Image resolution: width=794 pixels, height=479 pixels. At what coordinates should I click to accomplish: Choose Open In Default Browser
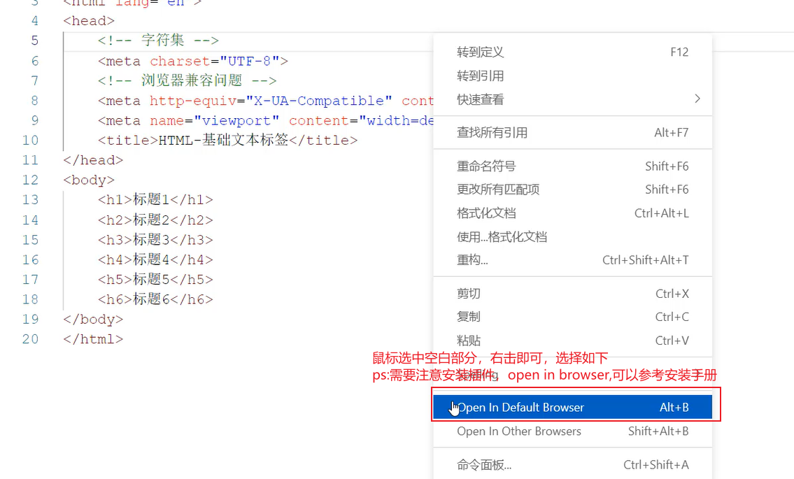click(x=572, y=407)
